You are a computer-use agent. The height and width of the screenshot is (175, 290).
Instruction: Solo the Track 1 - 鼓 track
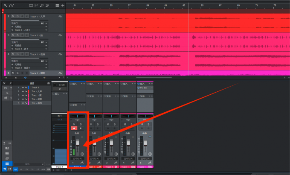point(17,35)
